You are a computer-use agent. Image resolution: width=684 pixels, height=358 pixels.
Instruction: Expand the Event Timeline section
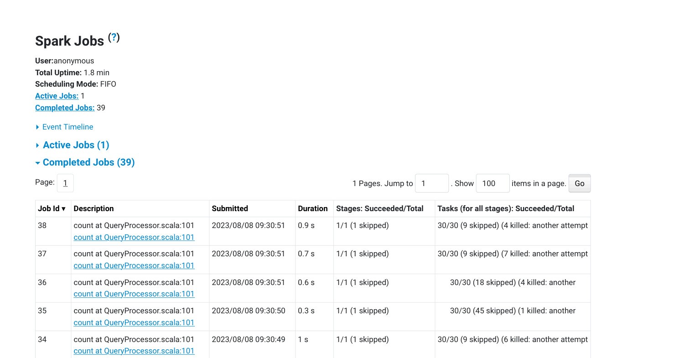[67, 127]
